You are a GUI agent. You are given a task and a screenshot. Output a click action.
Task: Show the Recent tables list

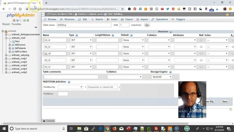[x=6, y=24]
